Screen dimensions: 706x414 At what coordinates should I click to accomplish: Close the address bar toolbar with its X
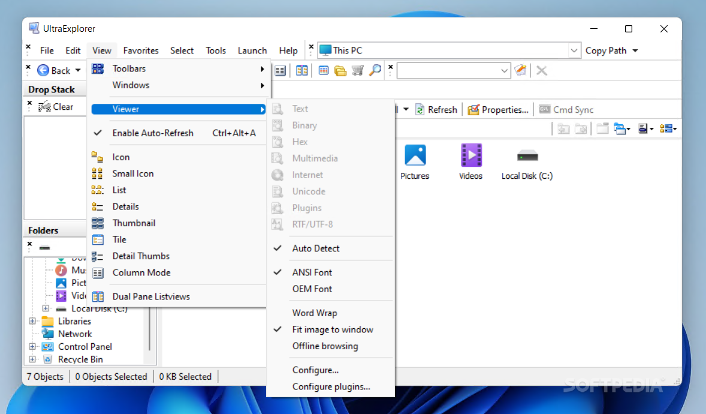(x=311, y=47)
